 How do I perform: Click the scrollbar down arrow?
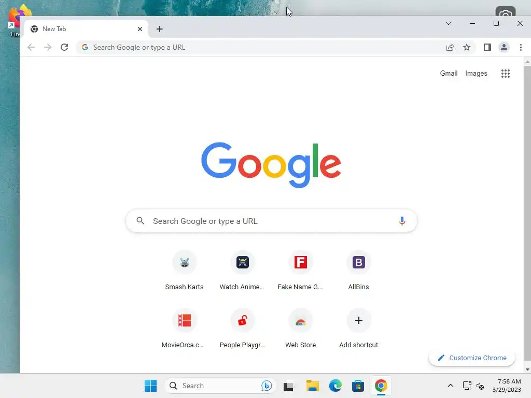click(527, 369)
